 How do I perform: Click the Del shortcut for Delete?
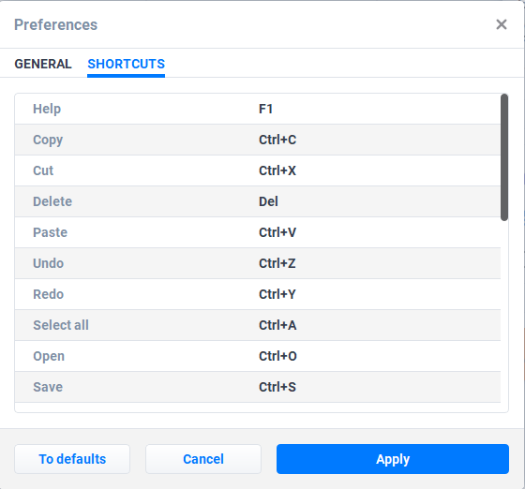(268, 201)
